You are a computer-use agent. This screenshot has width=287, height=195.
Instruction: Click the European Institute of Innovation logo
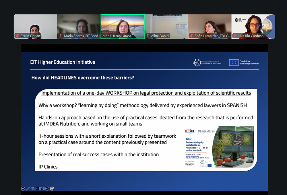click(x=207, y=63)
